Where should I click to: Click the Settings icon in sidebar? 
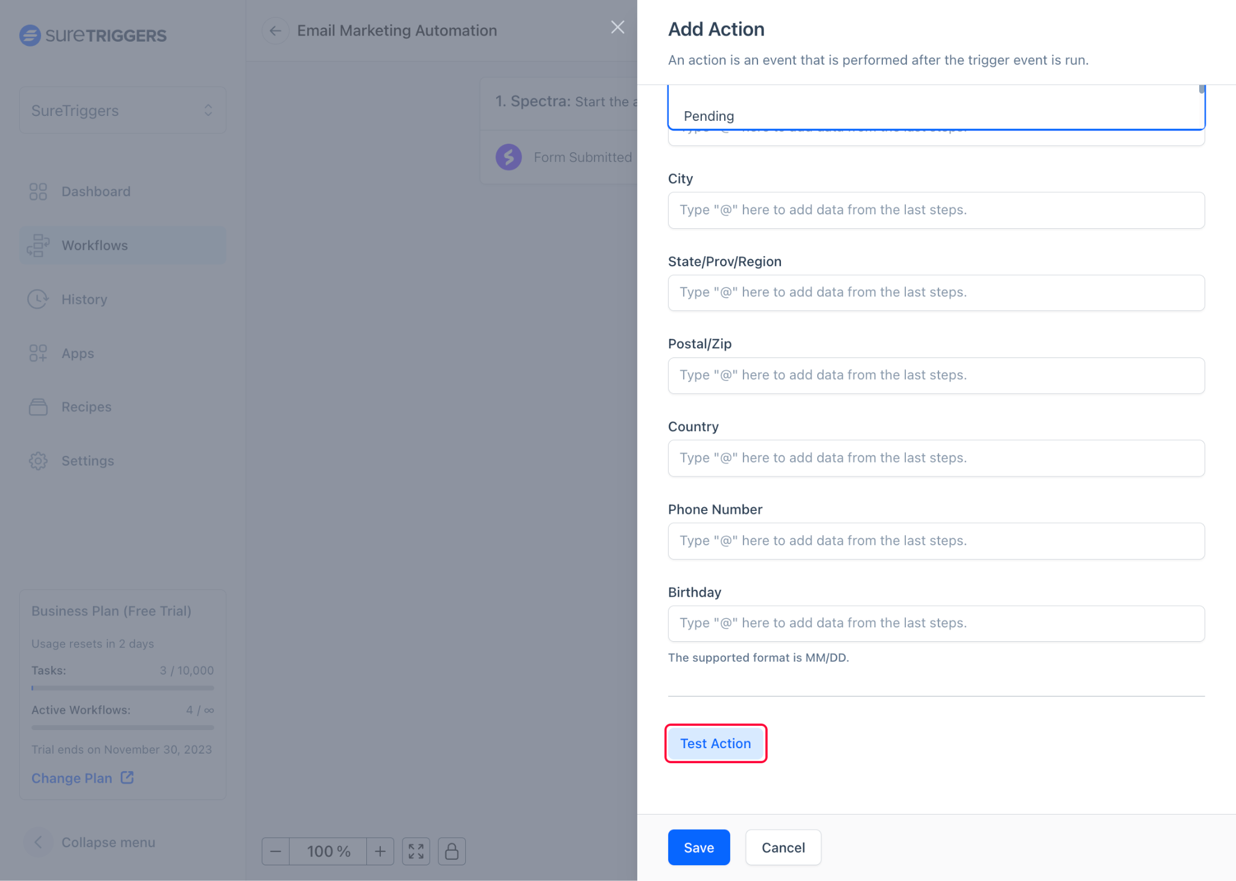click(37, 460)
